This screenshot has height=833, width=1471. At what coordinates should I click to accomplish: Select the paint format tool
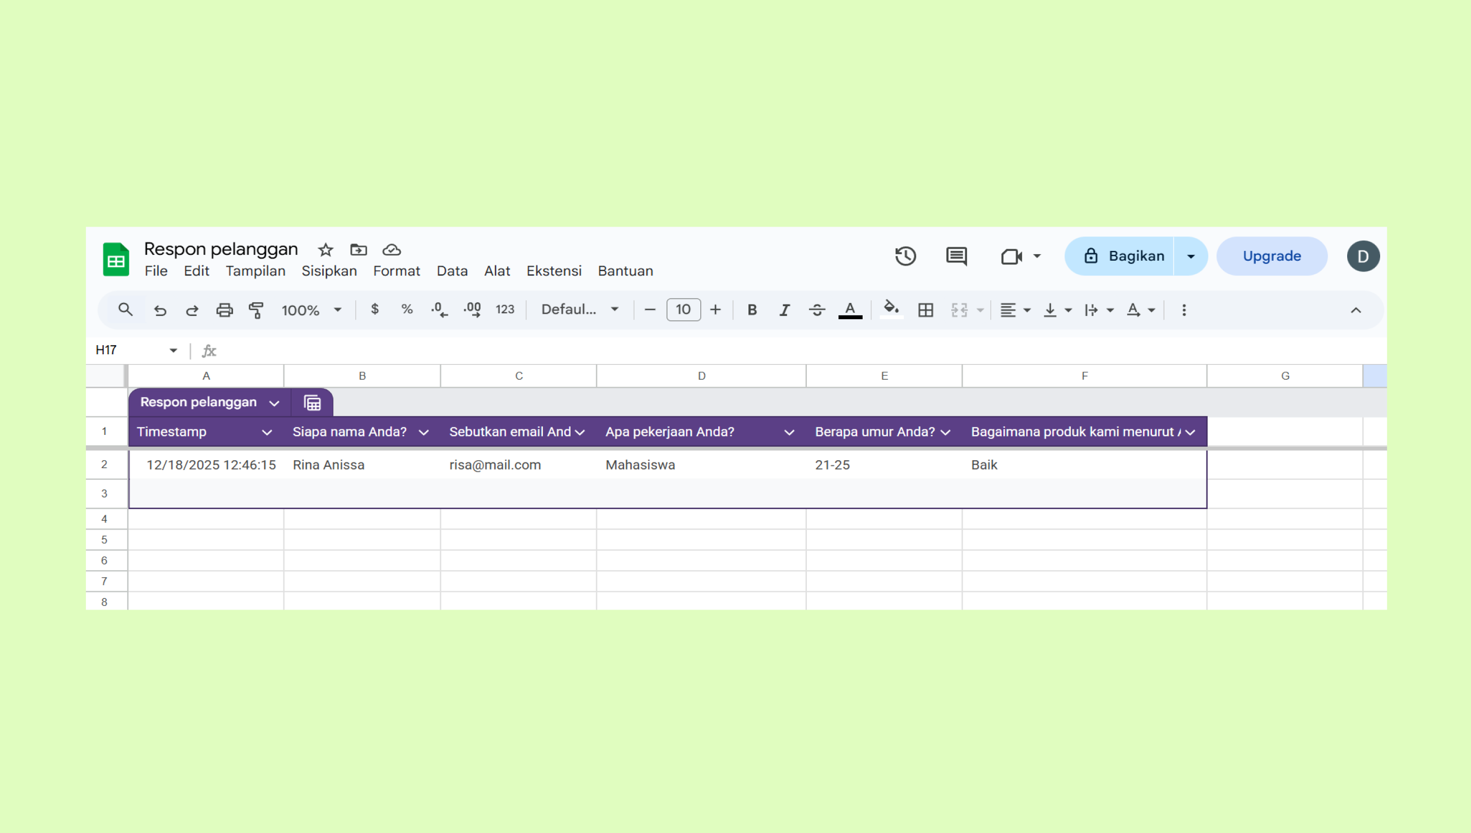[x=256, y=309]
